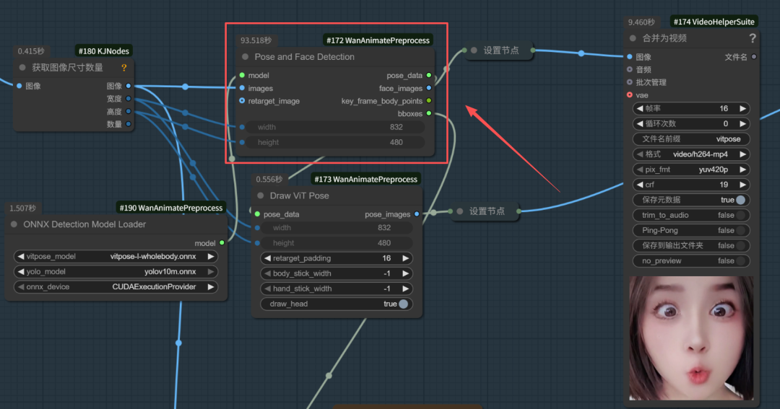Decrease crf with the left arrow

click(640, 185)
